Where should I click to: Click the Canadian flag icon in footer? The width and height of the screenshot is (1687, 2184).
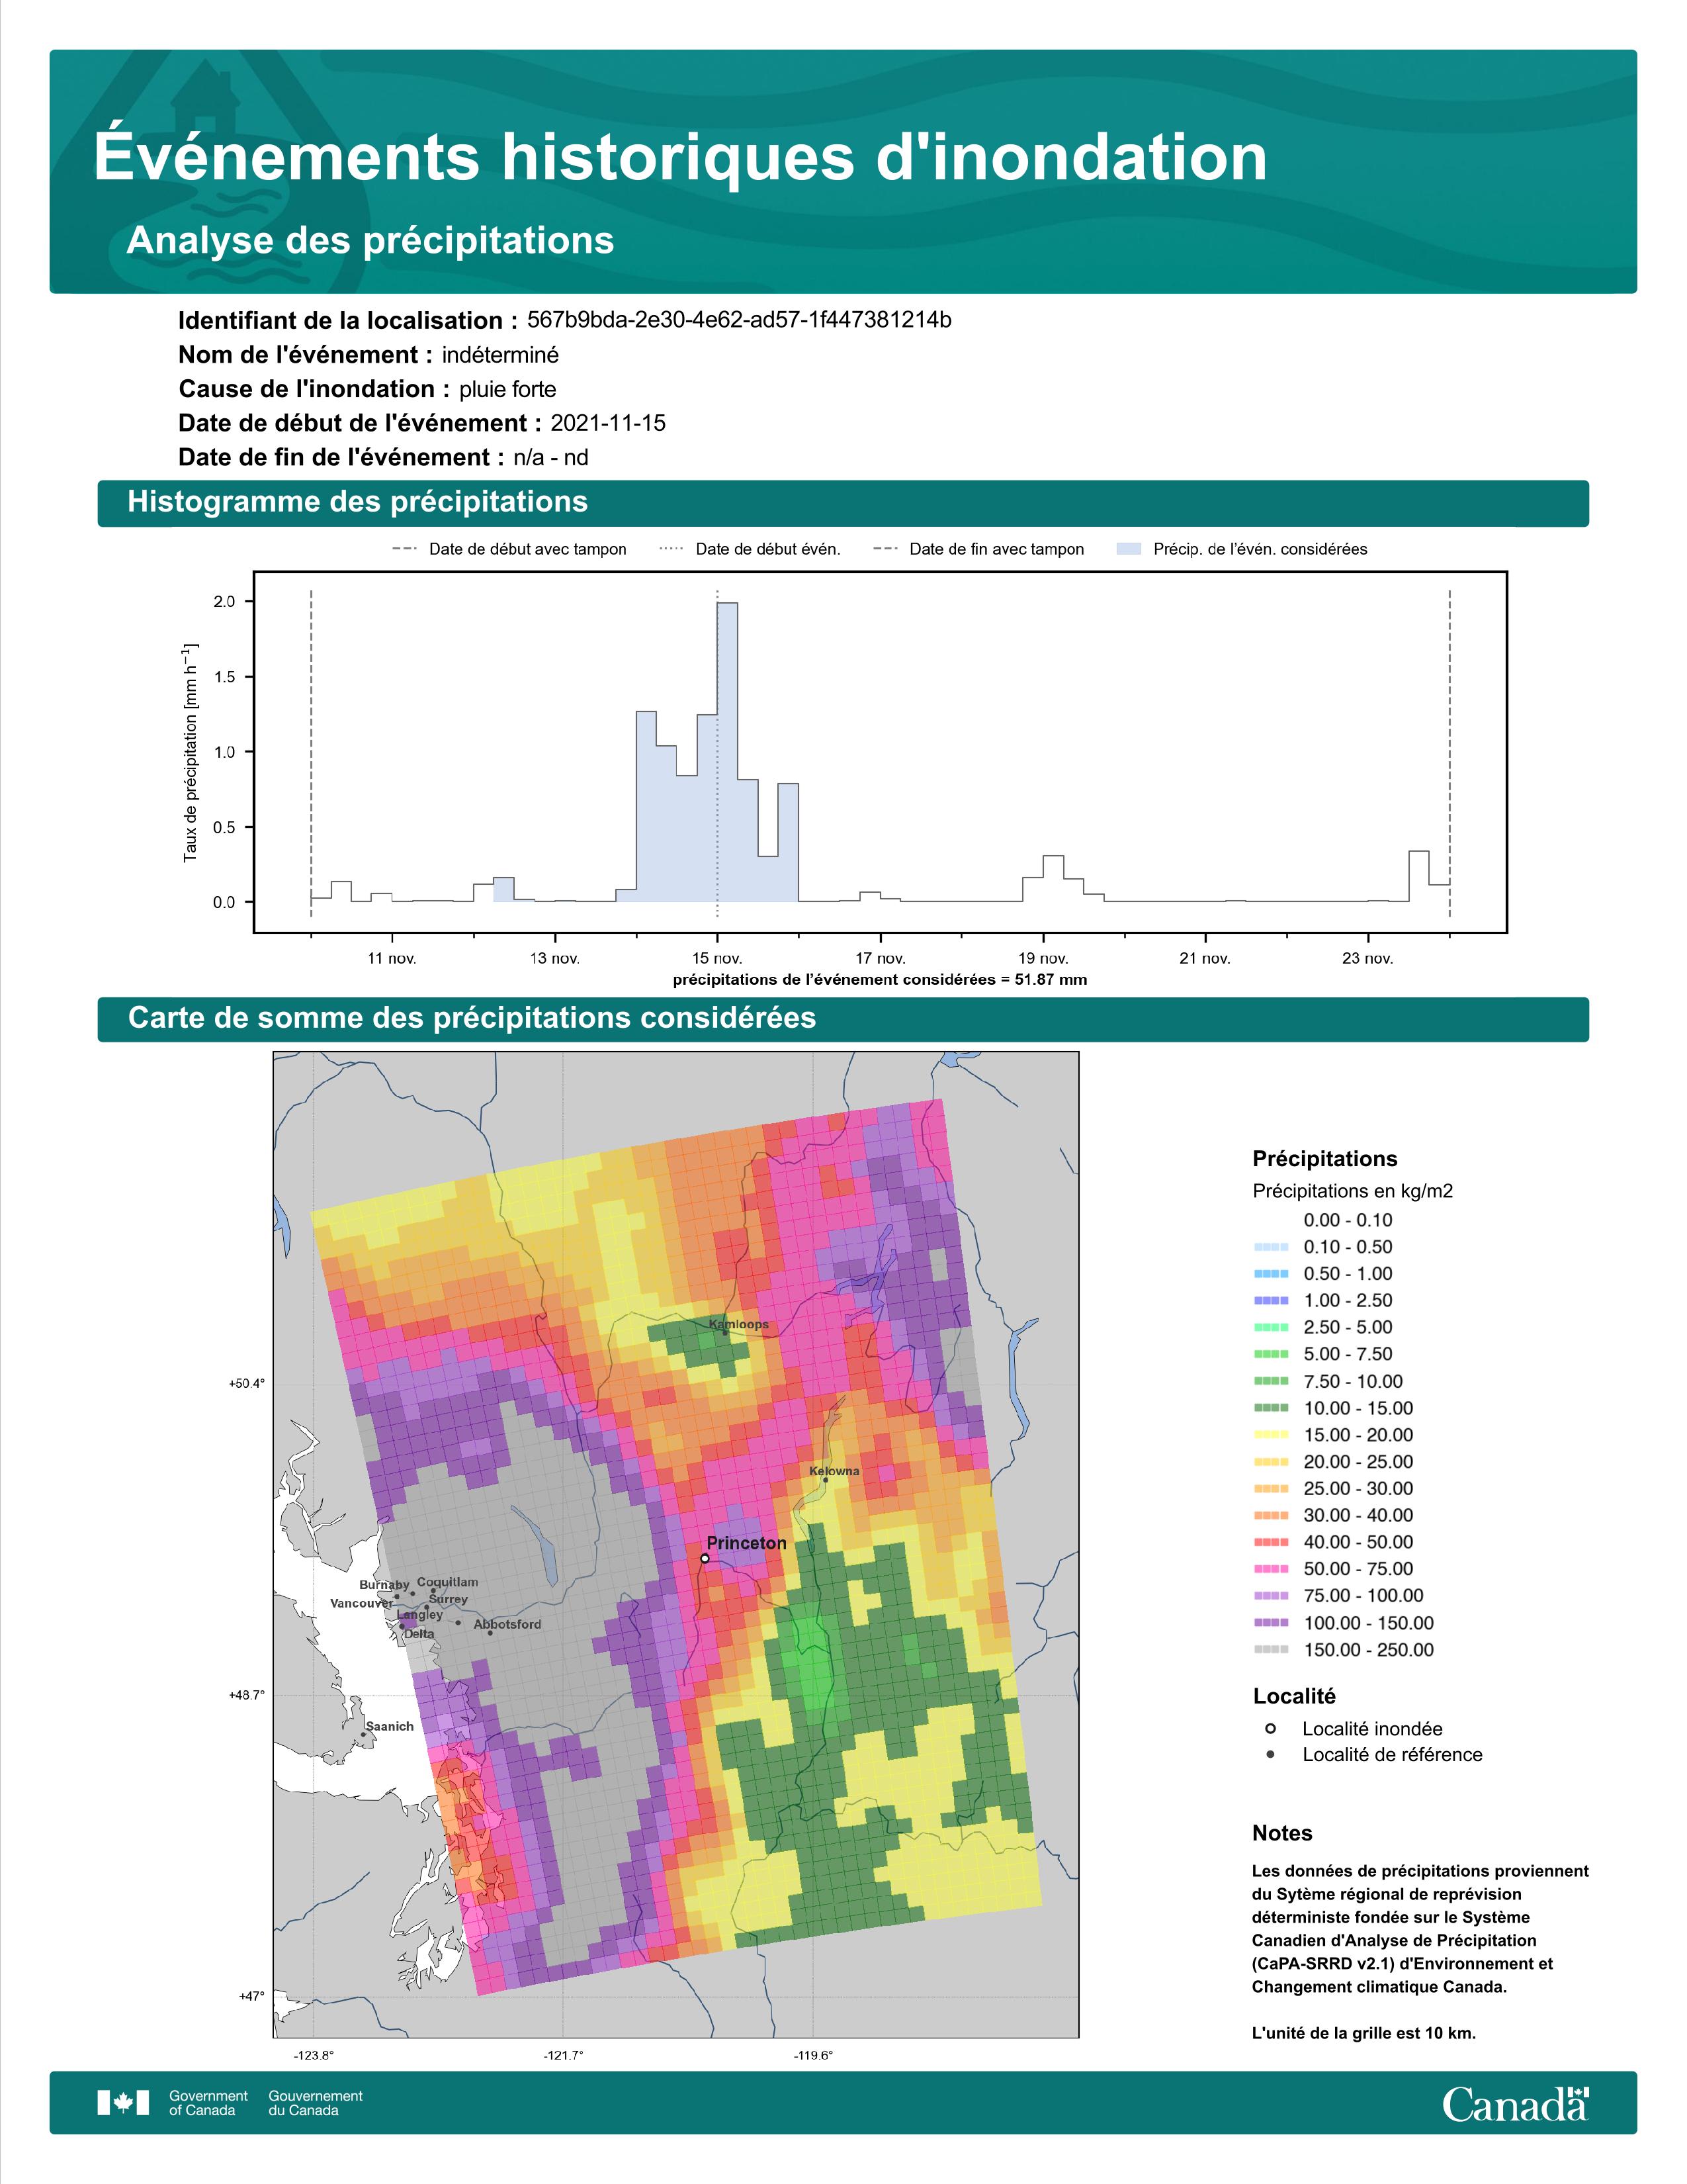[x=123, y=2102]
